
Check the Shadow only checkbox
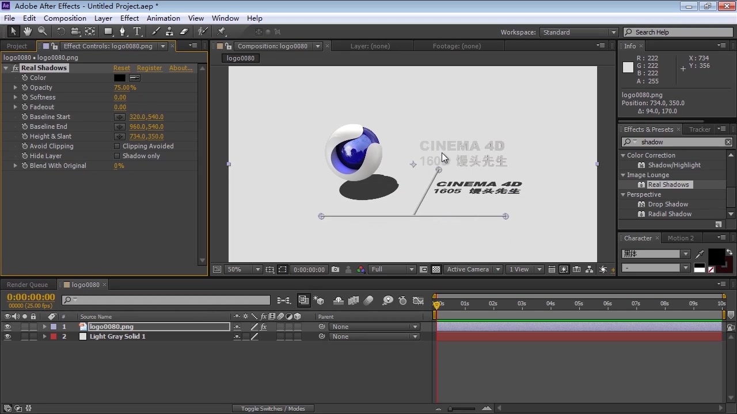point(117,156)
